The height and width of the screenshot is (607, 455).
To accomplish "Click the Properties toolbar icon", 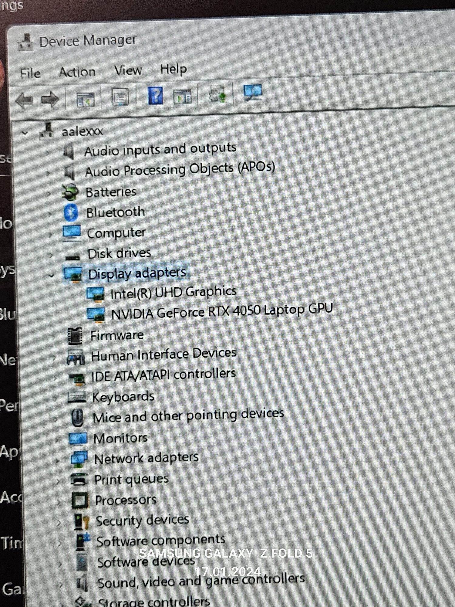I will pos(120,97).
